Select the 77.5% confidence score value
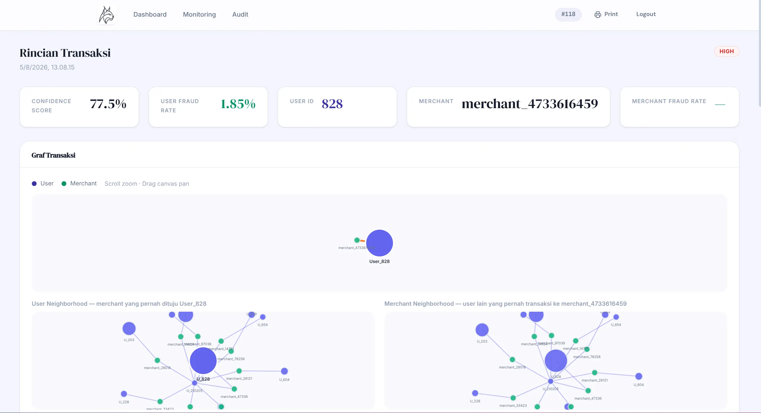Viewport: 761px width, 413px height. 108,104
